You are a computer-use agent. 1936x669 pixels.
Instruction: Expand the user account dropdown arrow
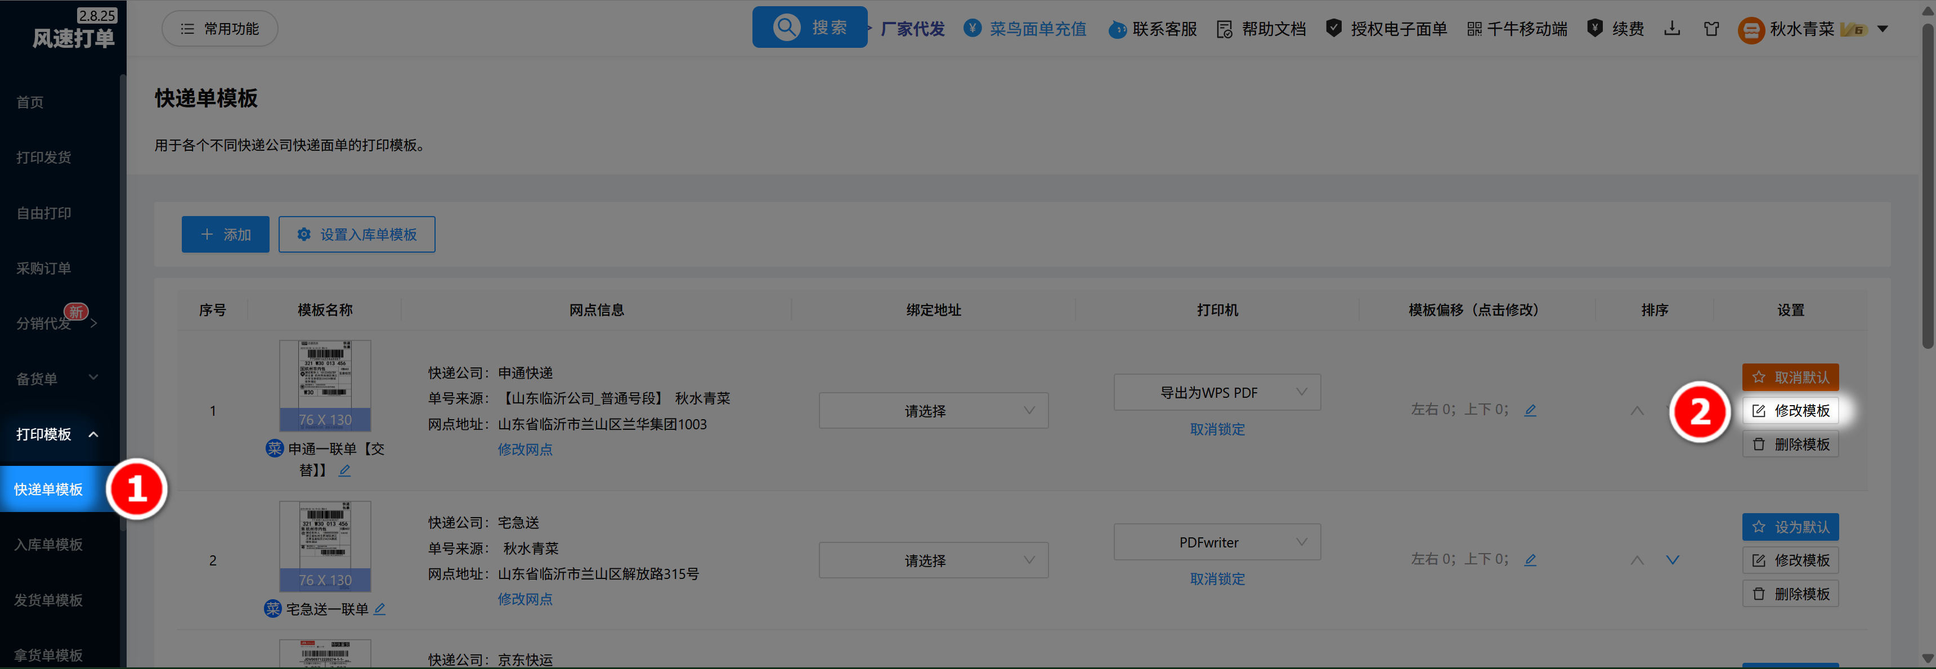click(1883, 29)
